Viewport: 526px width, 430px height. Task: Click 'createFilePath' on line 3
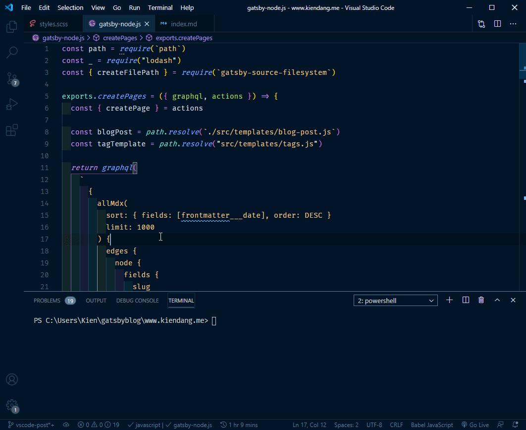(x=128, y=72)
